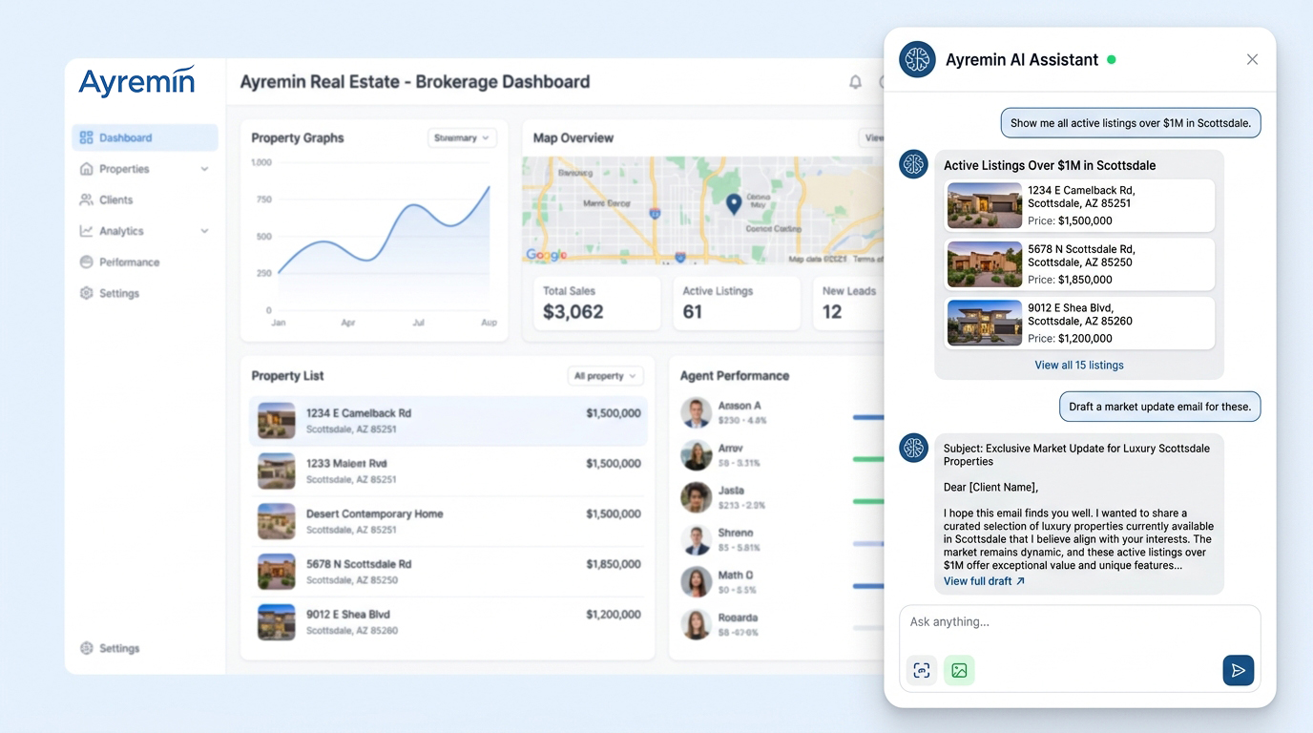Click the Properties house icon
This screenshot has height=733, width=1313.
(x=87, y=169)
